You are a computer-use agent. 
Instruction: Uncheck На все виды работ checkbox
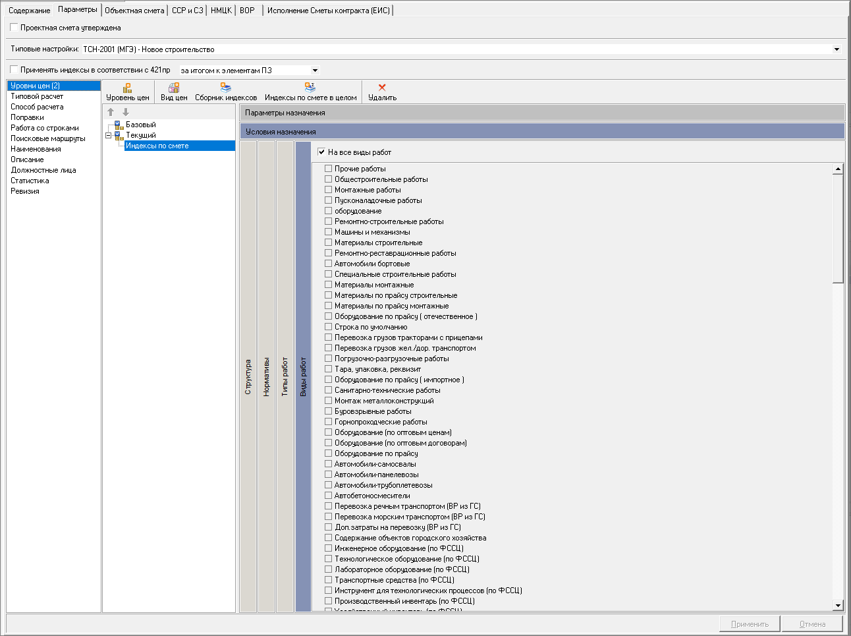pos(321,152)
